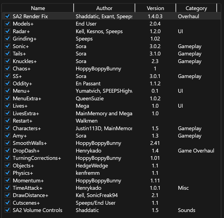Toggle the DropDash+ checkbox
Viewport: 224px width, 218px height.
tap(7, 151)
